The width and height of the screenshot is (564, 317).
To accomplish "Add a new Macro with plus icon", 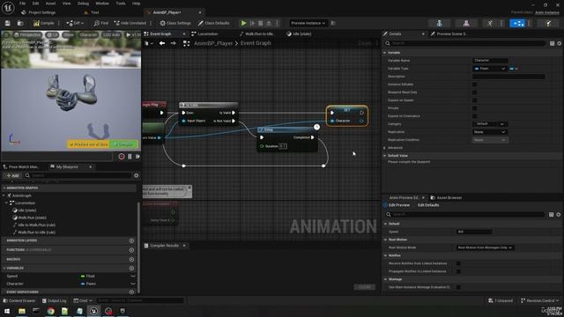I will pyautogui.click(x=131, y=259).
